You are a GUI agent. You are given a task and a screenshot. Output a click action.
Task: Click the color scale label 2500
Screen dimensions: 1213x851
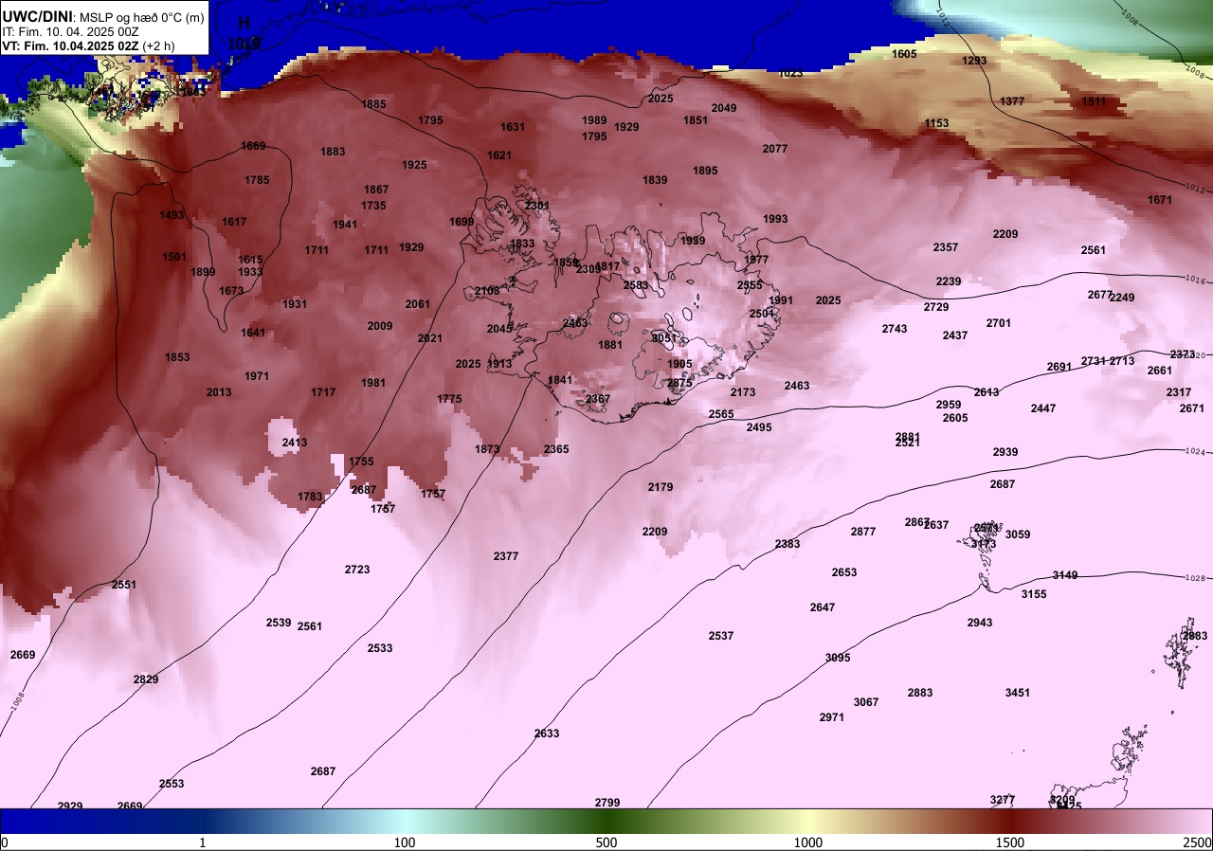1198,842
